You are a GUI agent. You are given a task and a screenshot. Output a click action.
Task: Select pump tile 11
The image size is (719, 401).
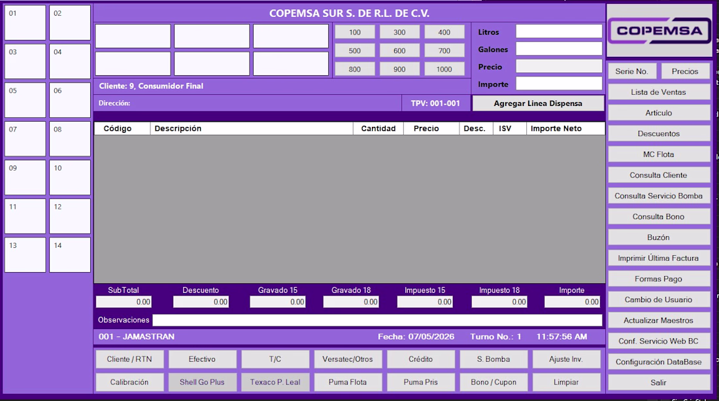pos(25,216)
